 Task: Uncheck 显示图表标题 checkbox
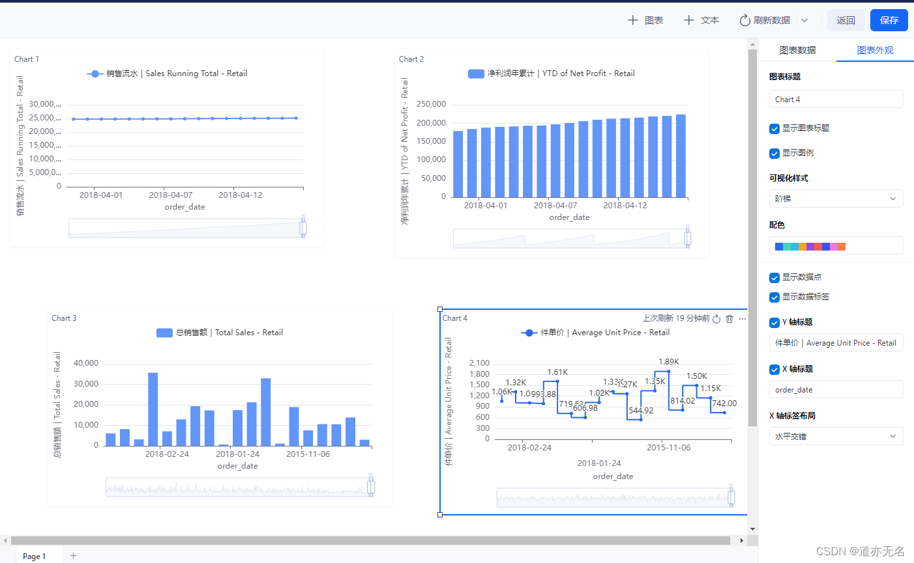(x=774, y=128)
